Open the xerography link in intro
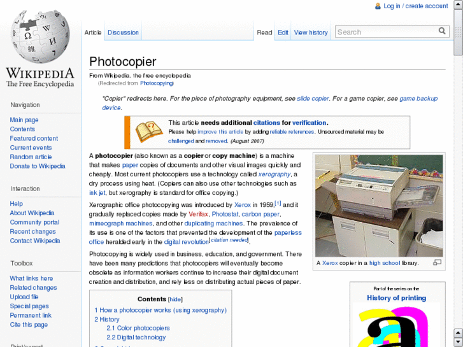Screen dimensions: 463x347 274,174
